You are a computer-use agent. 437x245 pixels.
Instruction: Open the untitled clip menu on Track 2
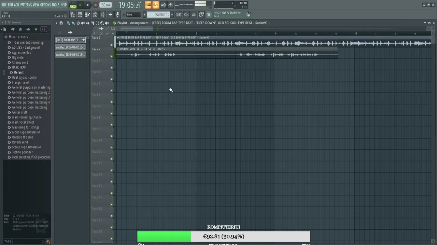click(118, 49)
